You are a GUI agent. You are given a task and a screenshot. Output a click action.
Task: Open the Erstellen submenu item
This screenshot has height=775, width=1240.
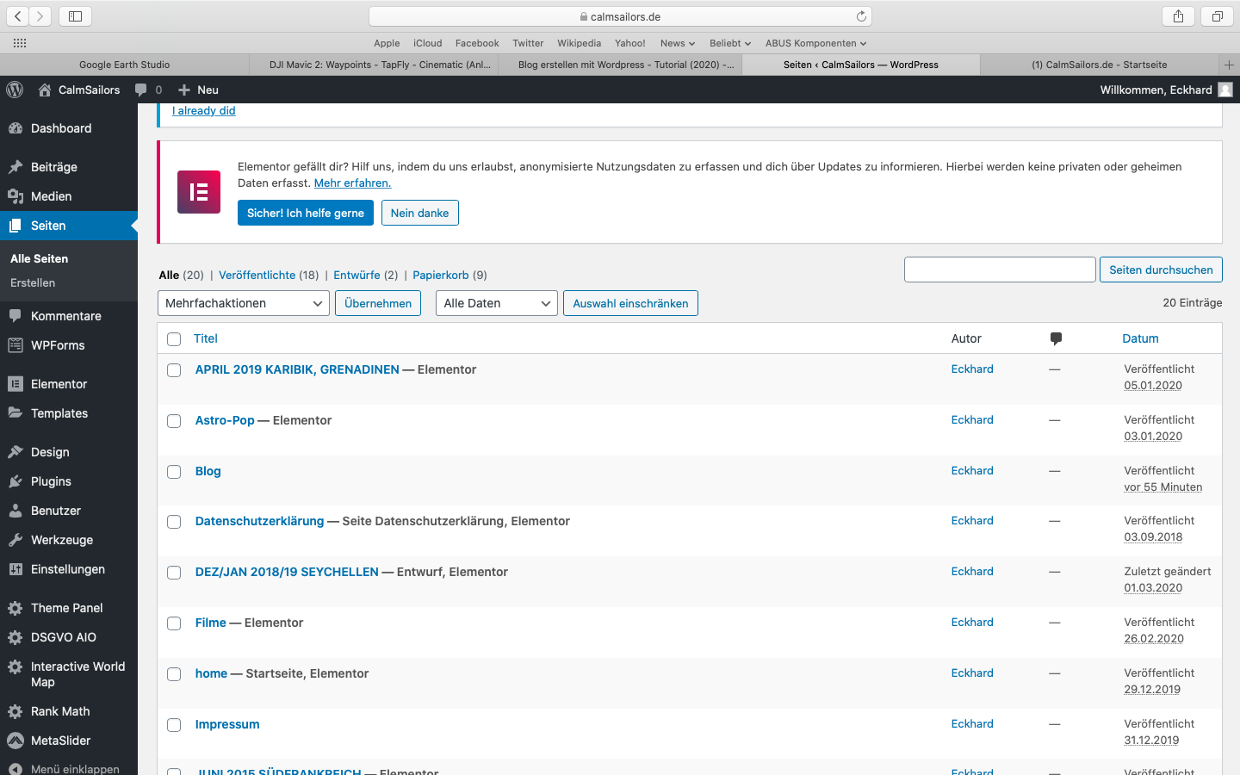[x=33, y=282]
